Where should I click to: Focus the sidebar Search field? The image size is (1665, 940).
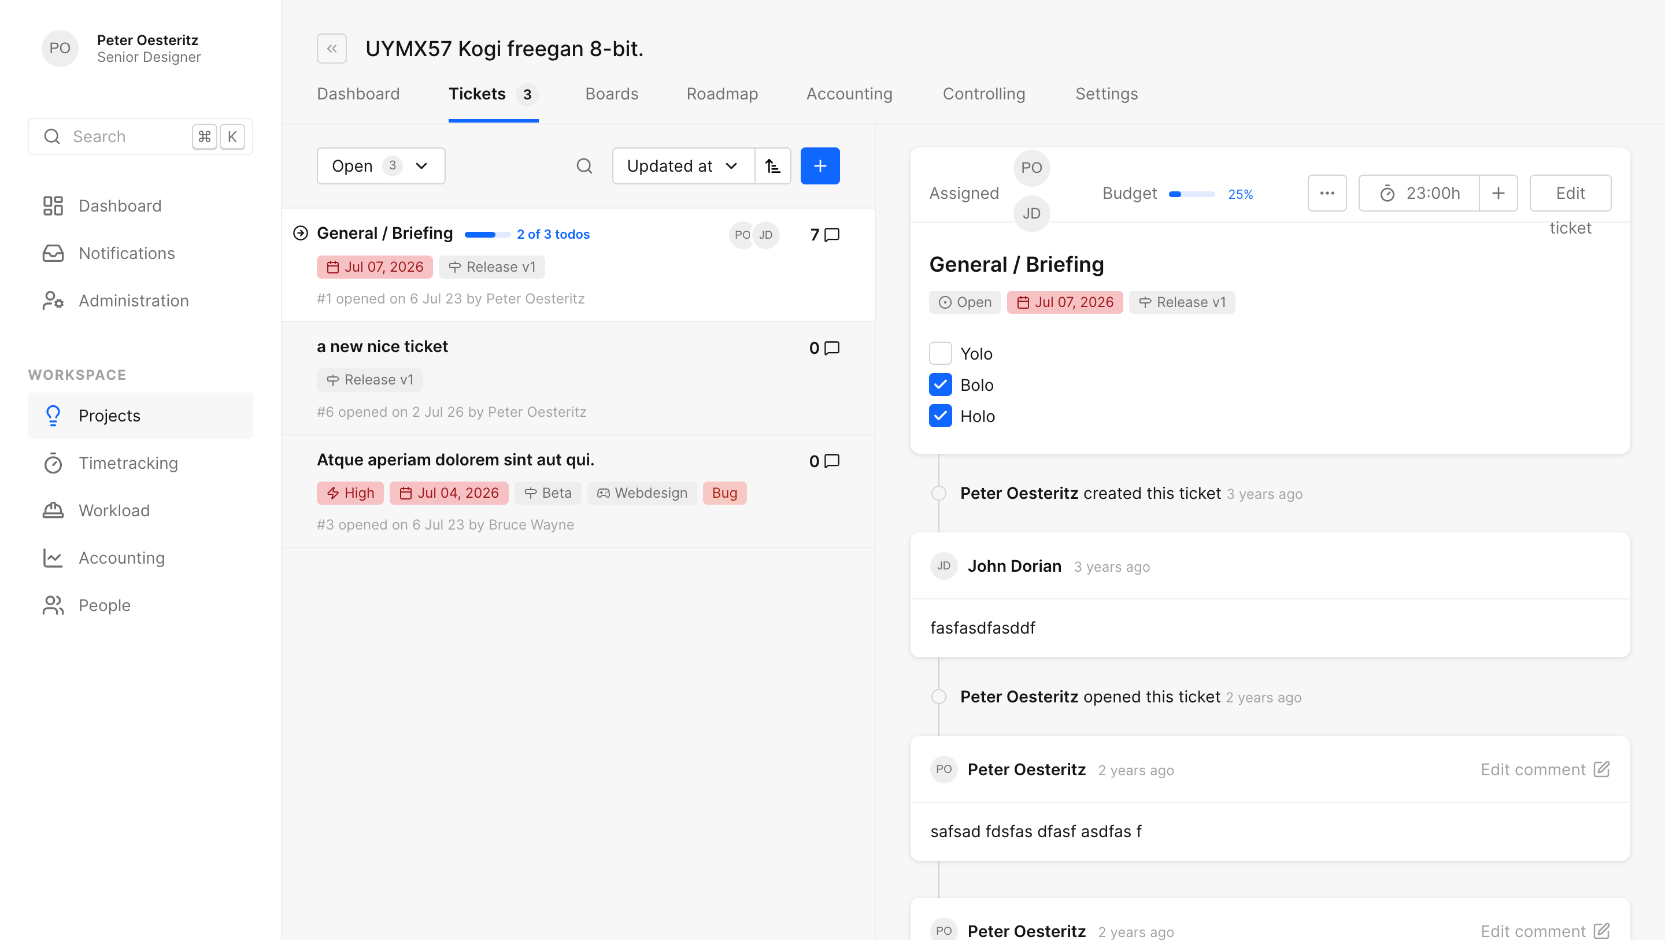141,136
